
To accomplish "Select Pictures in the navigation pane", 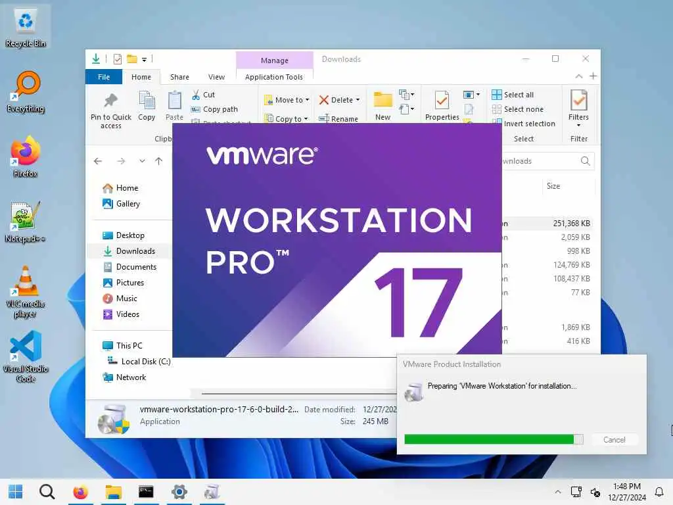I will pos(130,283).
